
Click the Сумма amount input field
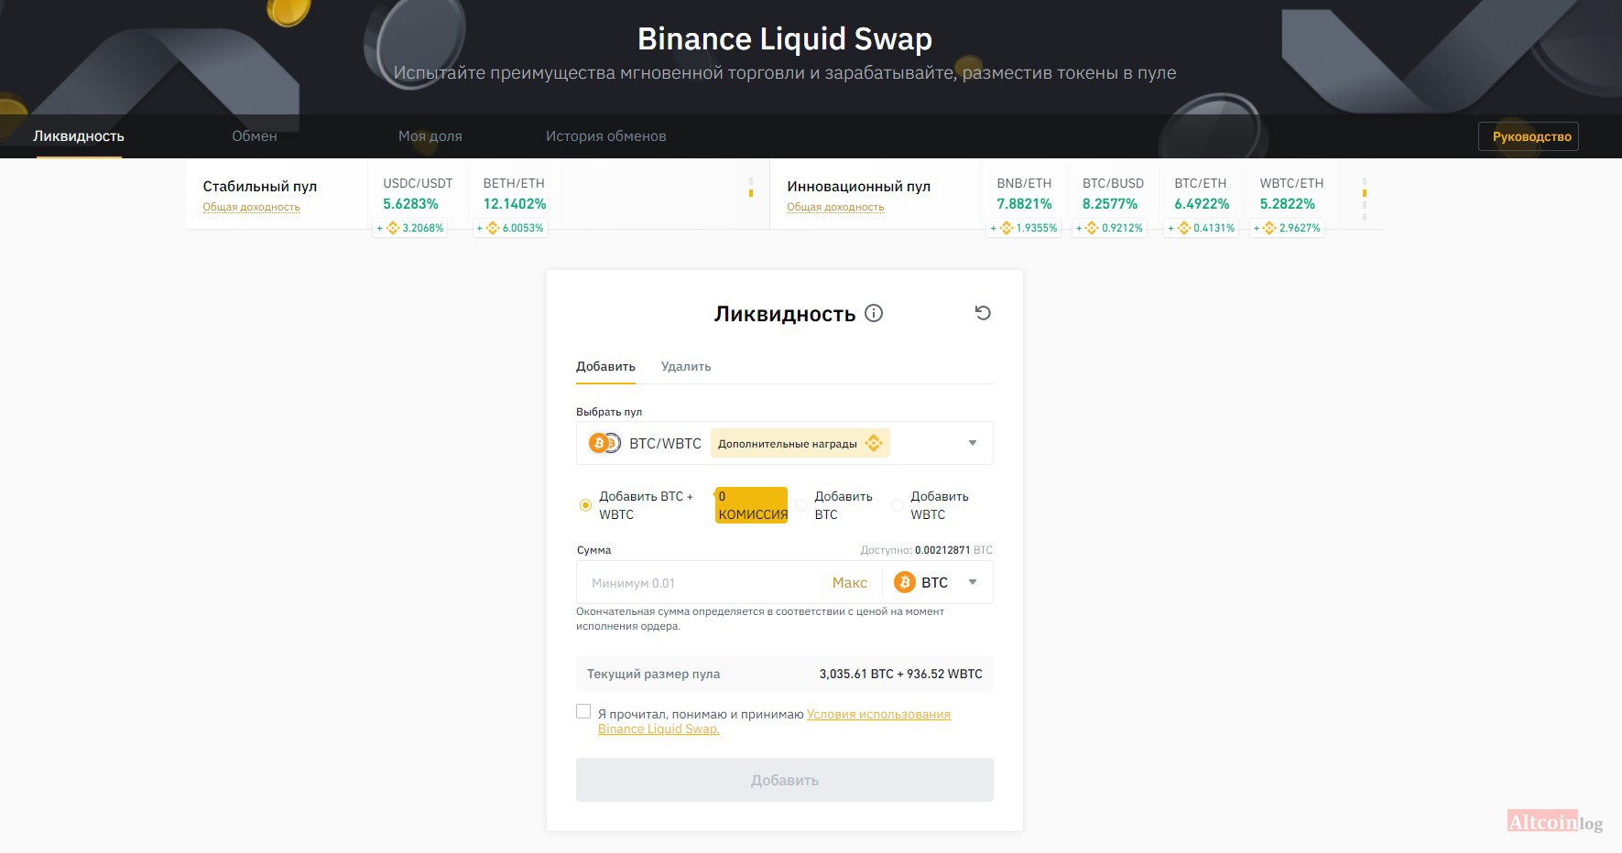click(x=701, y=583)
